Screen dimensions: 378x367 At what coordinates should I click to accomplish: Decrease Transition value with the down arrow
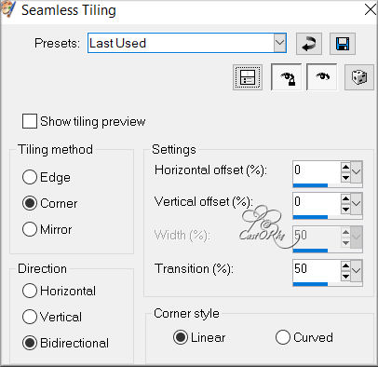pos(345,276)
